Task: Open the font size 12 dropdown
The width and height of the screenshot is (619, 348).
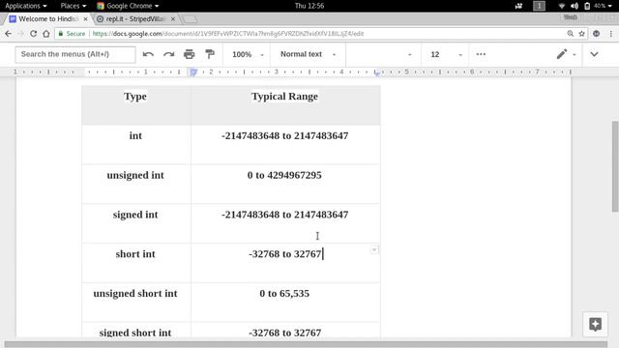Action: pos(445,54)
